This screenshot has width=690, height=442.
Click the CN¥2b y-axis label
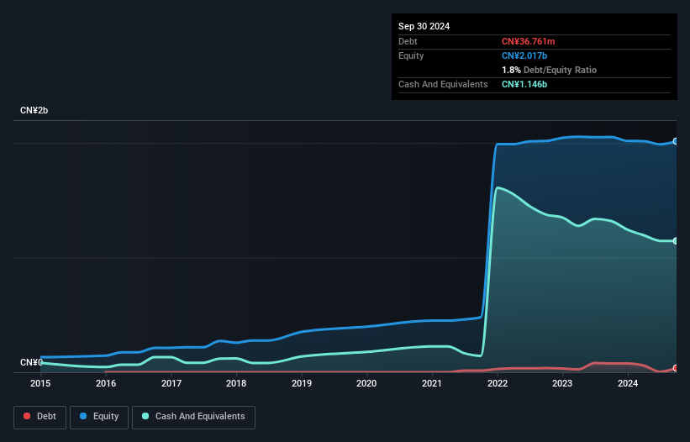(x=34, y=110)
